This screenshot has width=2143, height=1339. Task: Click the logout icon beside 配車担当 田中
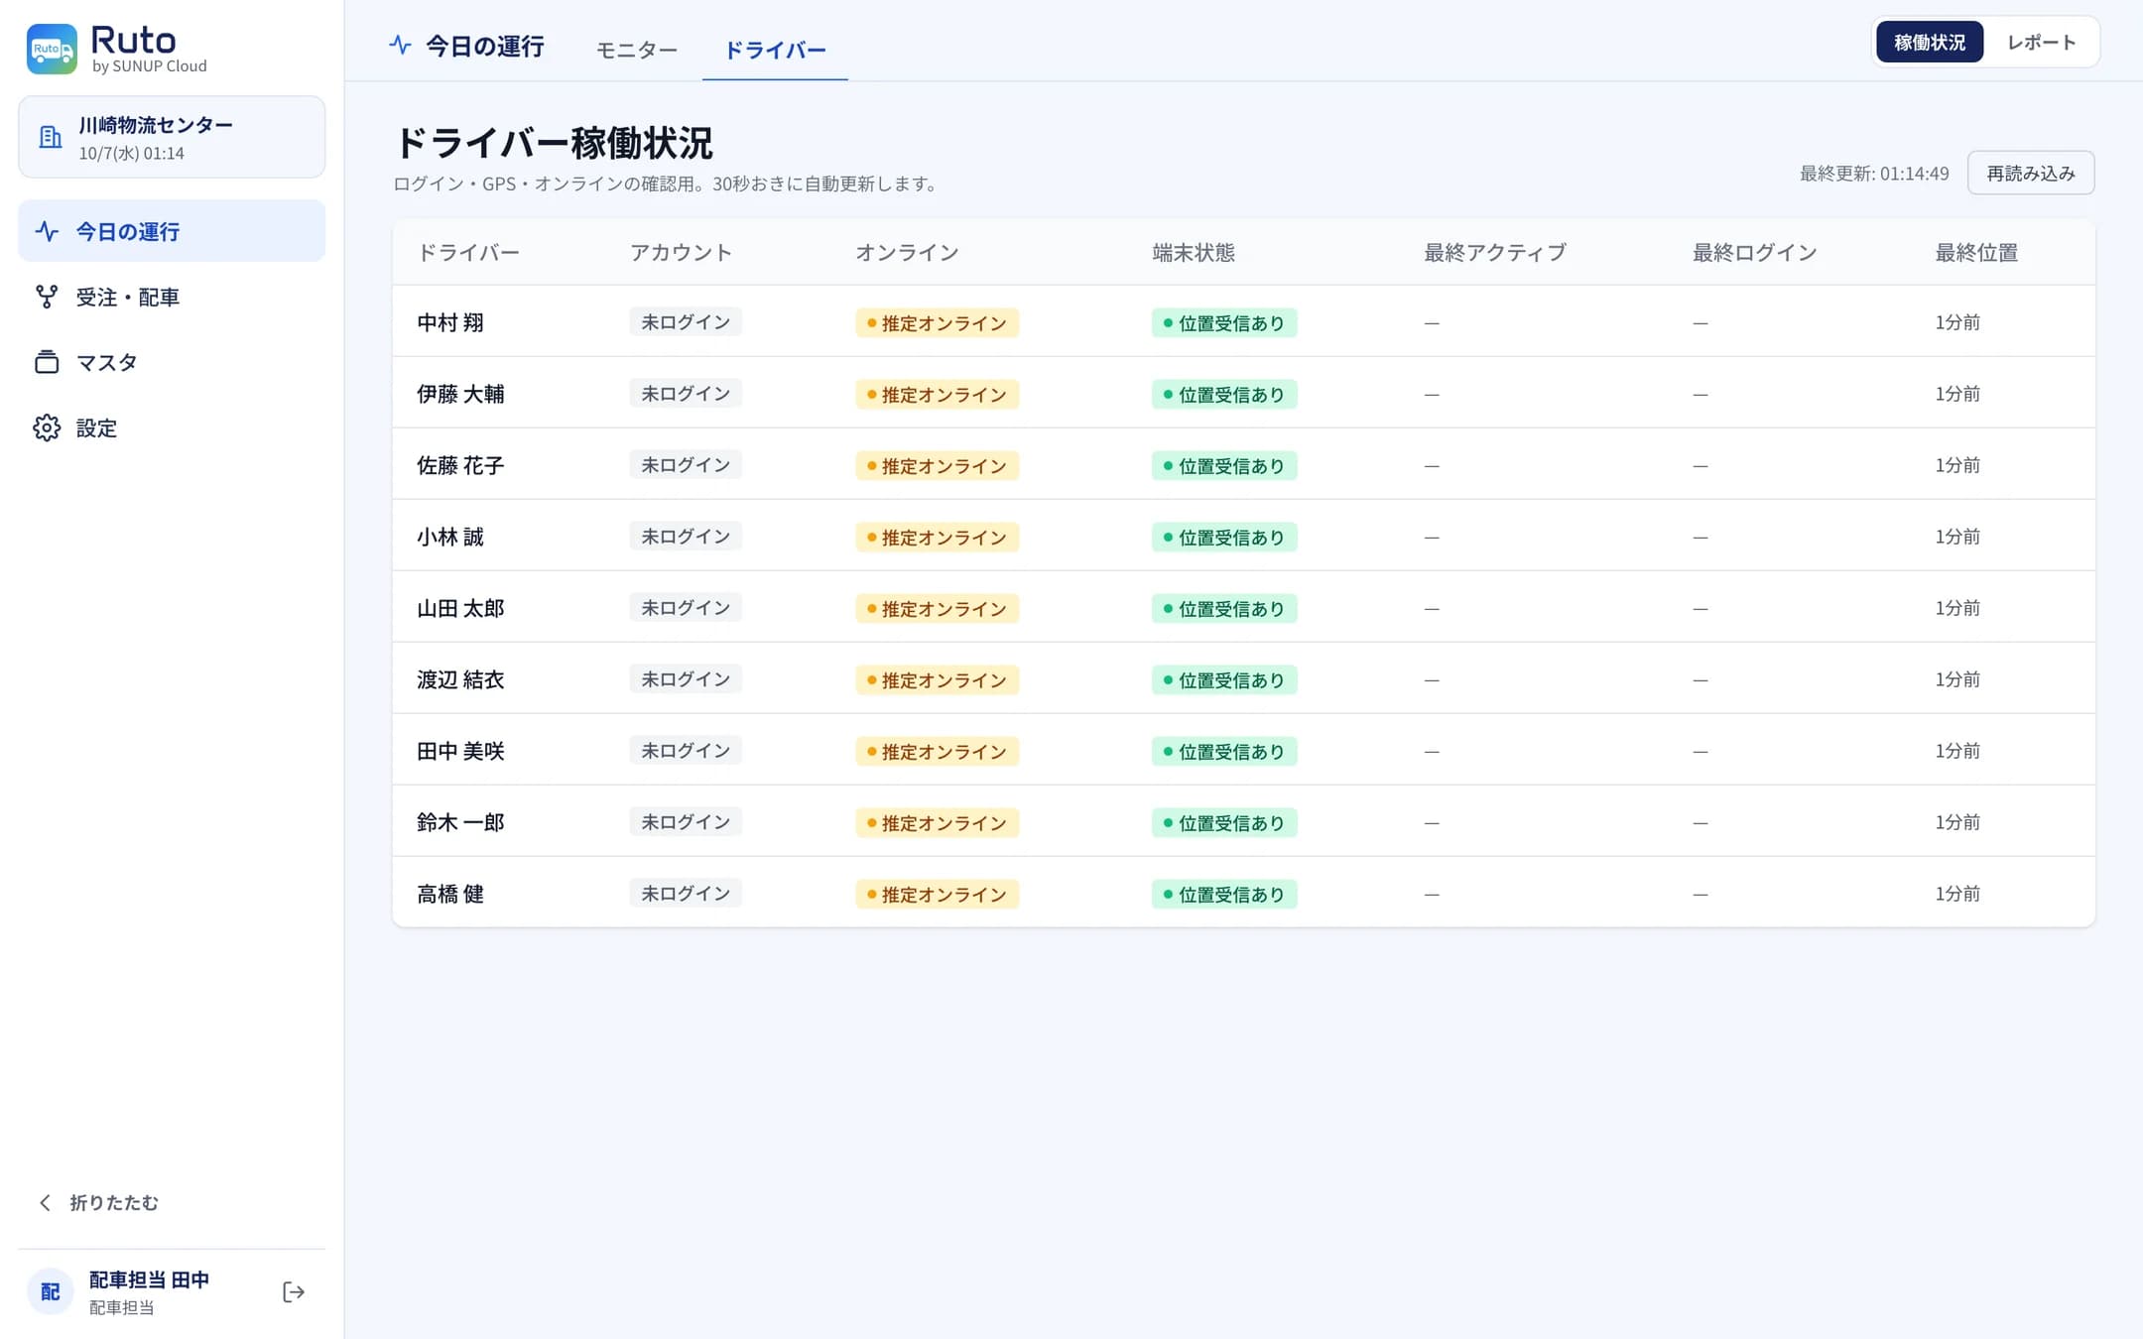(x=293, y=1291)
